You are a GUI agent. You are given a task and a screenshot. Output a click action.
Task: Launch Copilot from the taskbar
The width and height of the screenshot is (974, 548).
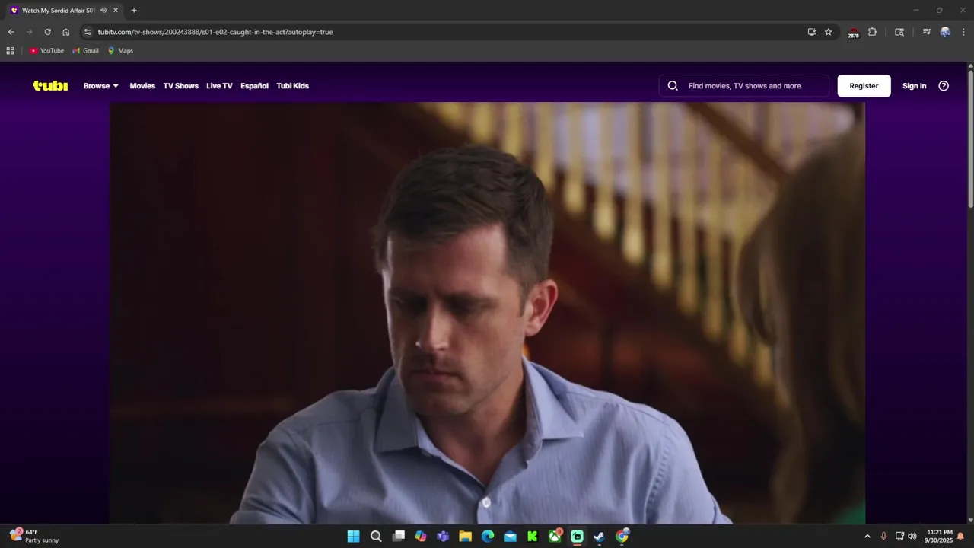(421, 537)
